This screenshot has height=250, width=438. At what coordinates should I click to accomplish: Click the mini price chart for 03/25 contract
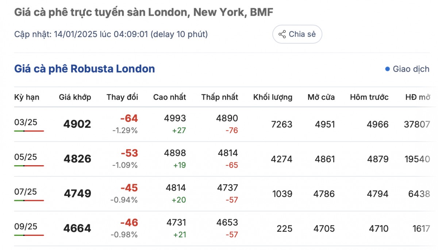(x=29, y=130)
